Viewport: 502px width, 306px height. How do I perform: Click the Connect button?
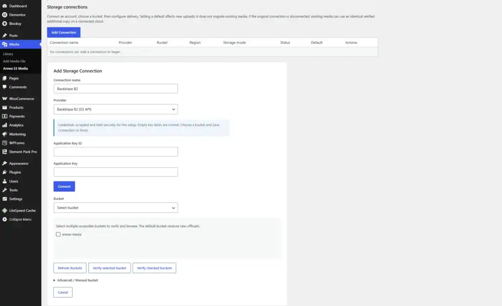64,186
